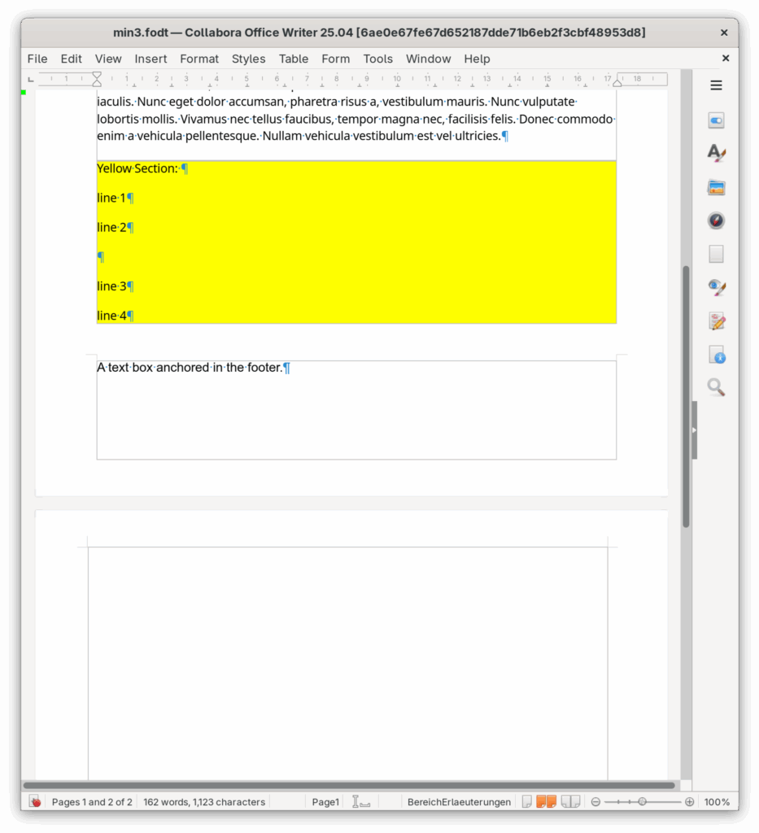Open the Find sidebar panel
This screenshot has height=833, width=759.
[x=716, y=387]
